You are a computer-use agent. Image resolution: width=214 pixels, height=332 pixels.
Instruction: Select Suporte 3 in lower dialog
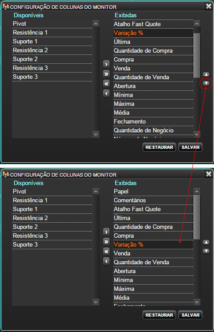(x=52, y=244)
